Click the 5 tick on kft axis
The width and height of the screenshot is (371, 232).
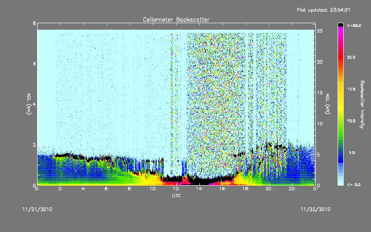point(319,155)
